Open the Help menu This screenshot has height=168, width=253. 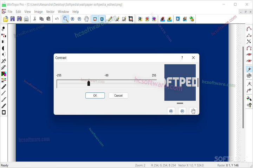[x=76, y=12]
